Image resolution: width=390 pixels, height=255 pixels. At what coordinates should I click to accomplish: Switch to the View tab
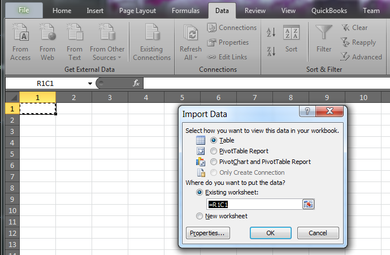pos(288,11)
